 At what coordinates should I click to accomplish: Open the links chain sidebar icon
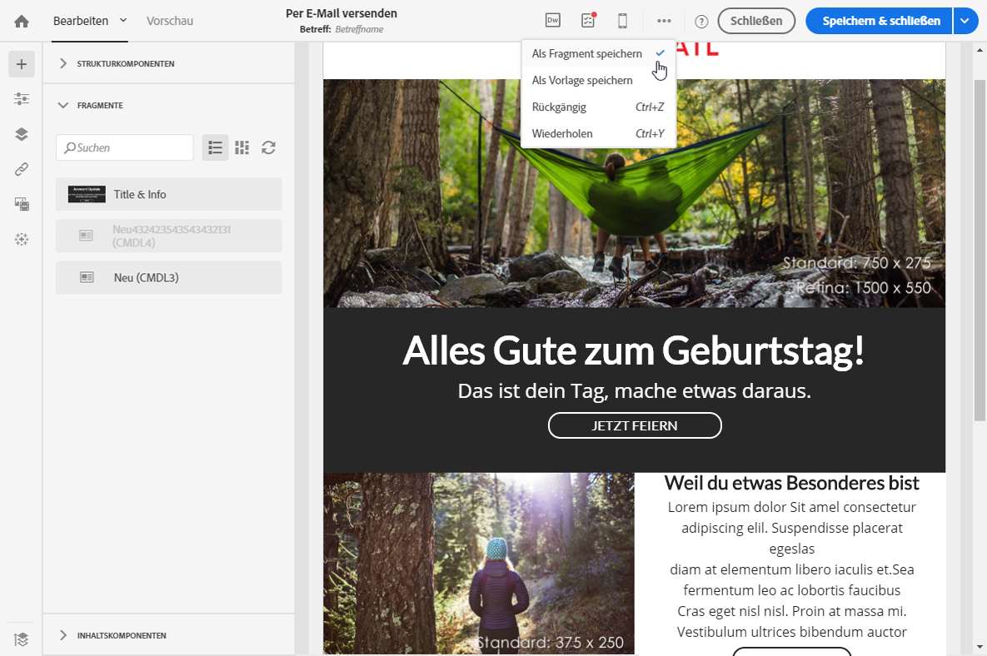[x=22, y=169]
